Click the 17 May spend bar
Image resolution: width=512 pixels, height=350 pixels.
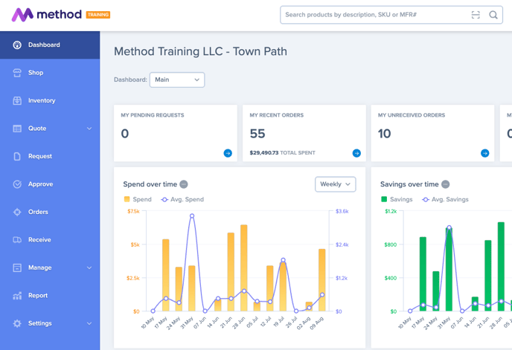tap(166, 275)
